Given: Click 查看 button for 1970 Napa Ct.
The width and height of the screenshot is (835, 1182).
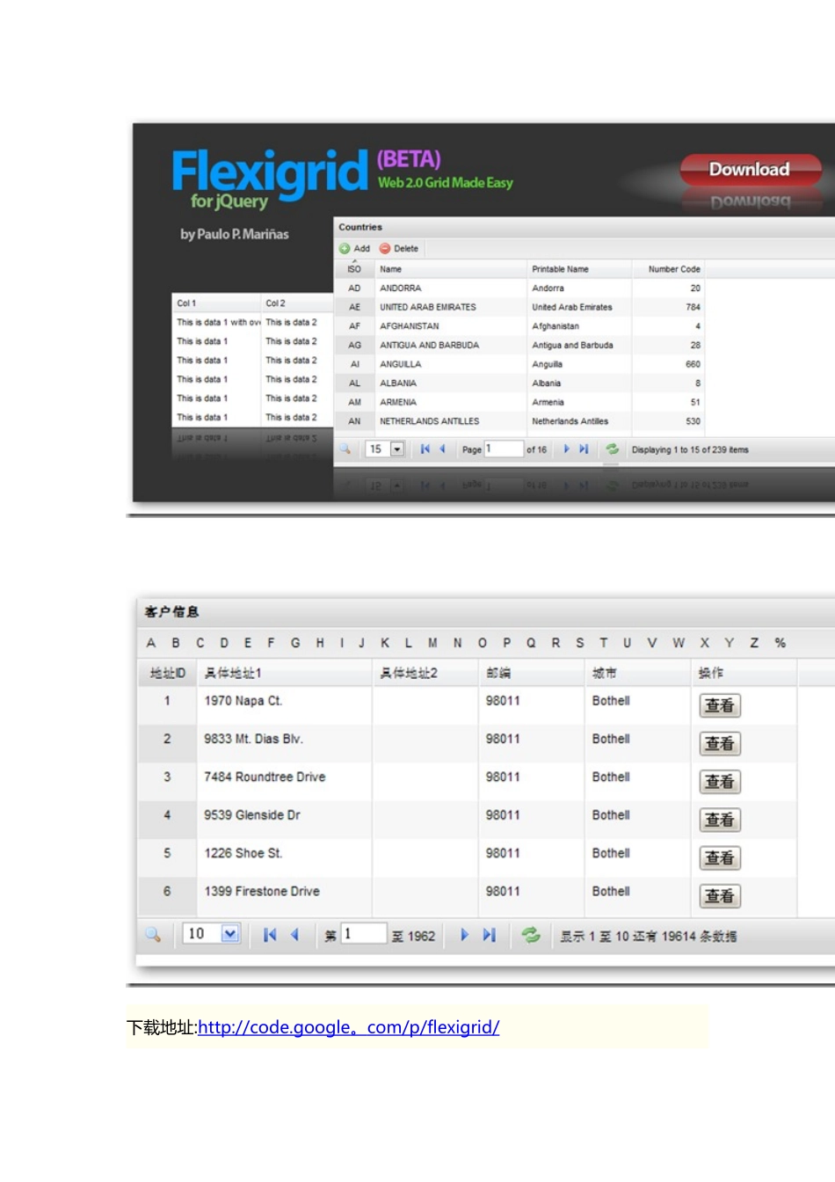Looking at the screenshot, I should click(x=720, y=705).
